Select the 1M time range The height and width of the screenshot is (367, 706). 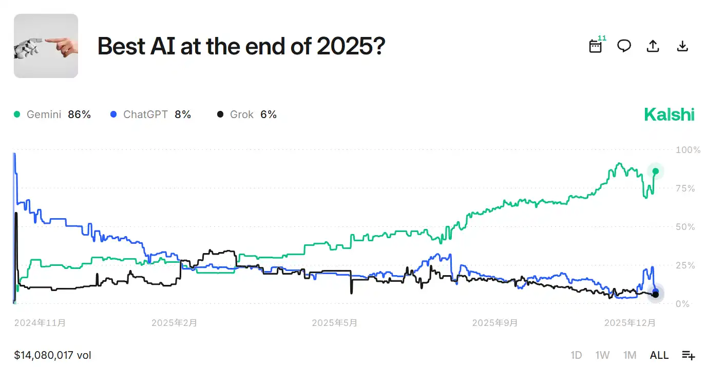629,355
